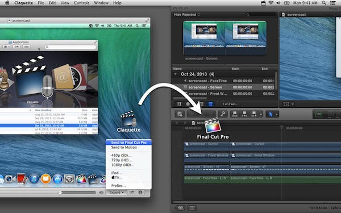Open the keyword editor key icon

223,114
